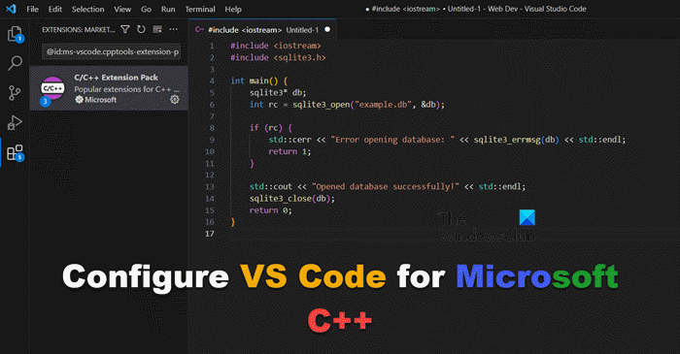Click the C++ file icon on tab

pos(199,29)
